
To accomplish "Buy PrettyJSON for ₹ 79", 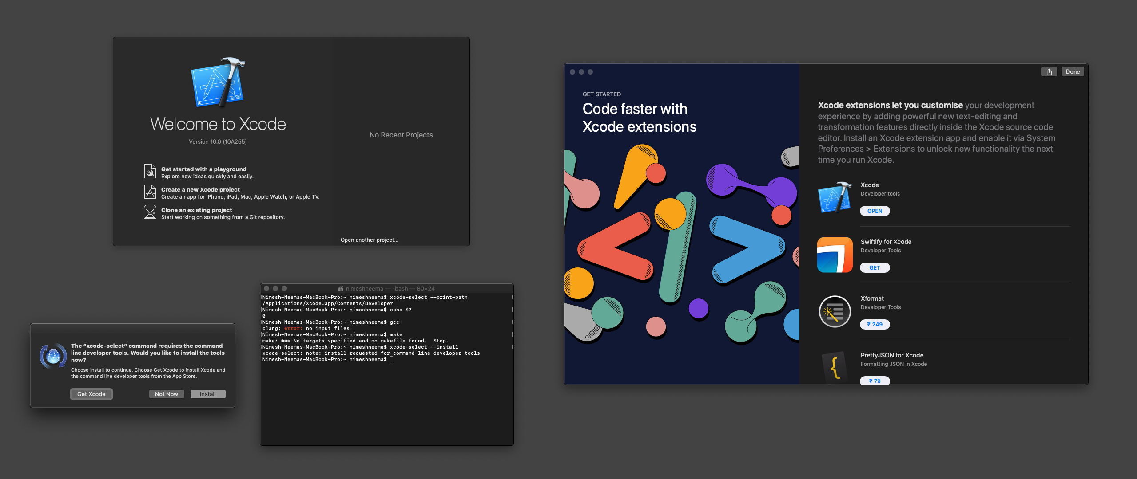I will [x=875, y=381].
